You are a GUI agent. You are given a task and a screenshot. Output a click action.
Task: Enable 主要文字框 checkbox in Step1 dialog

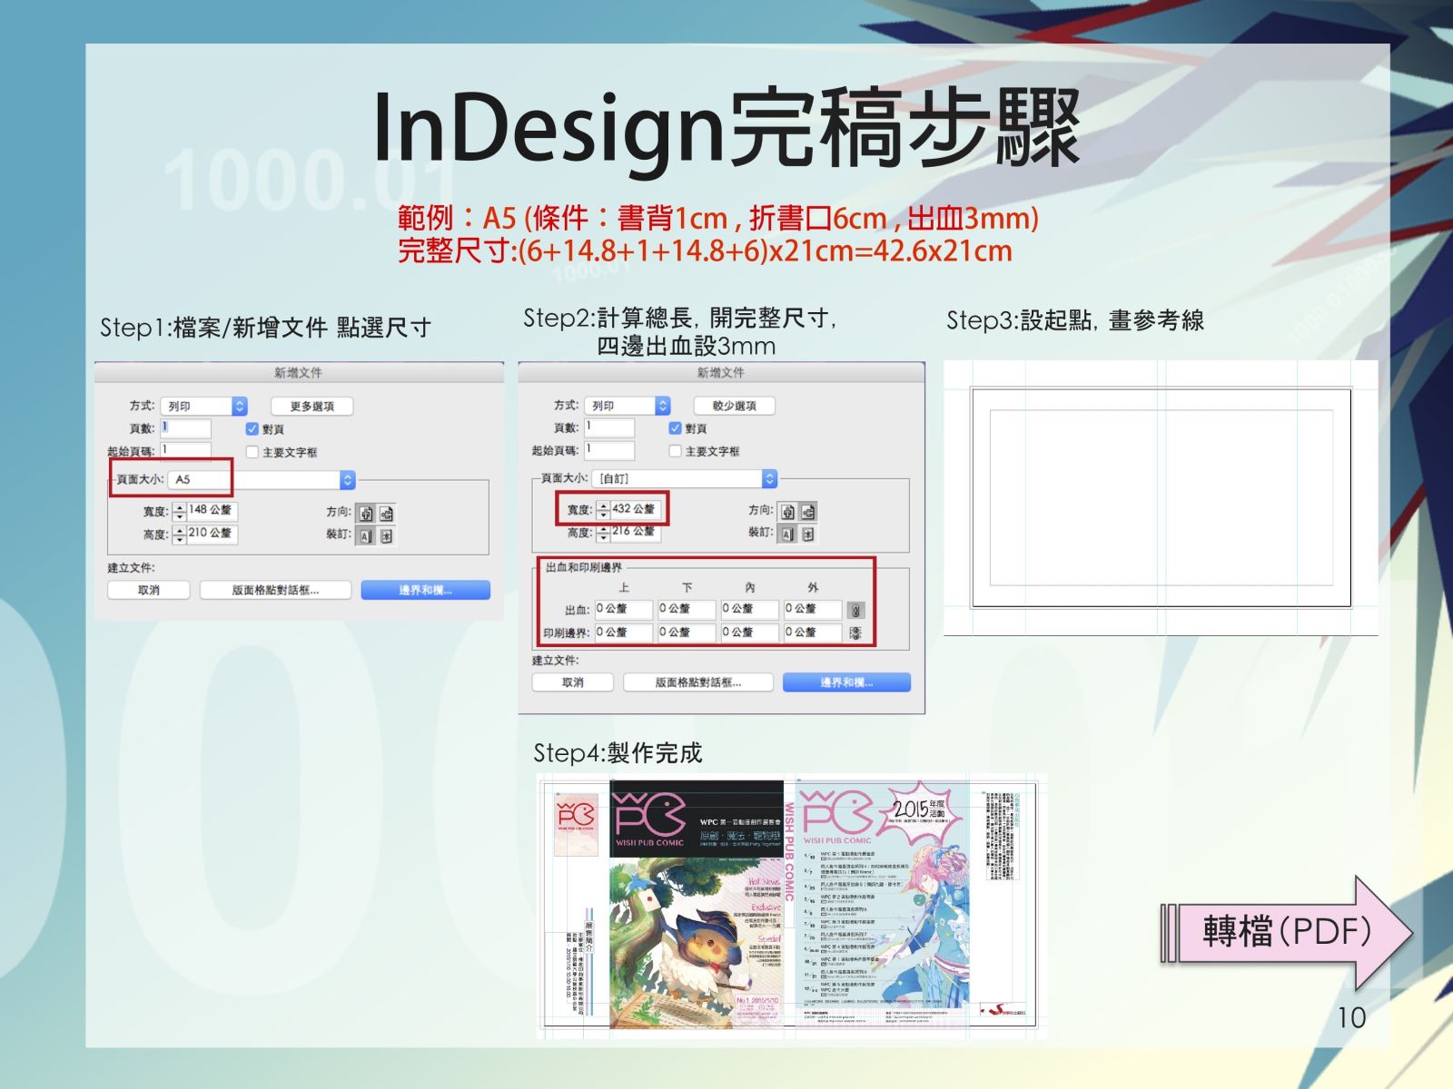click(252, 452)
